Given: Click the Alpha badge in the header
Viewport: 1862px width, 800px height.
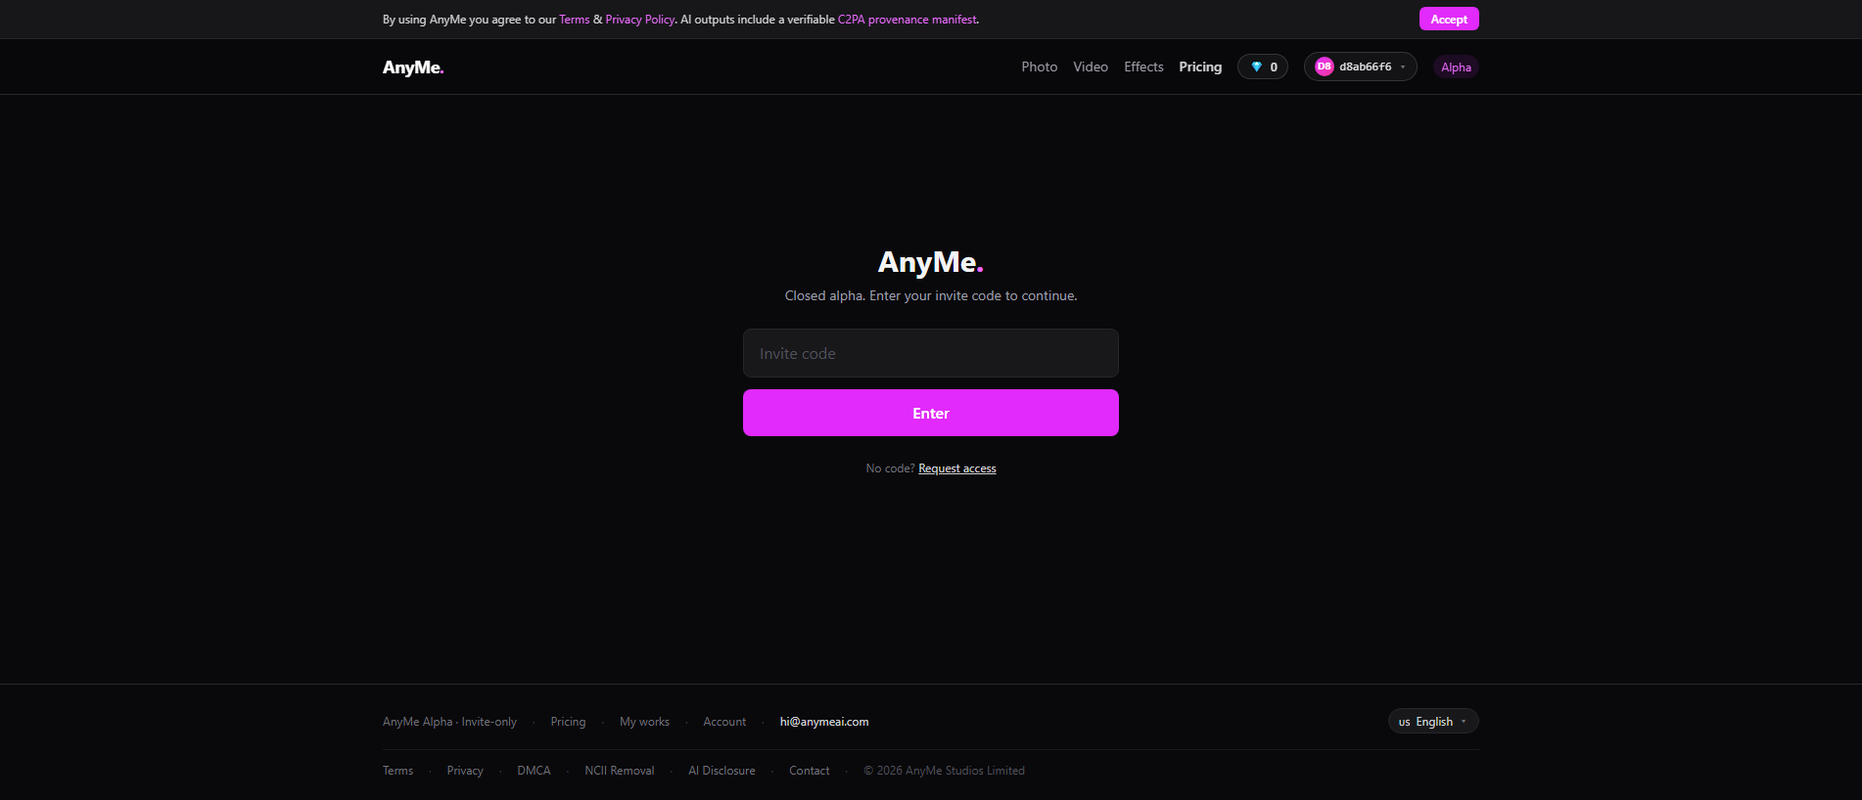Looking at the screenshot, I should [1456, 67].
